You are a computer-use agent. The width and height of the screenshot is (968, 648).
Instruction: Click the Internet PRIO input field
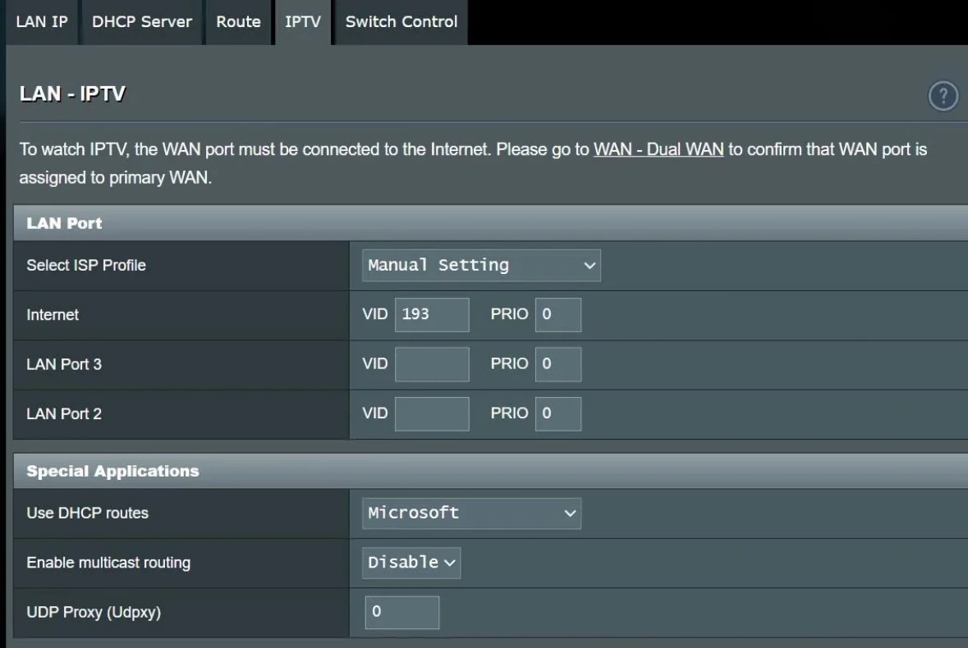(558, 315)
